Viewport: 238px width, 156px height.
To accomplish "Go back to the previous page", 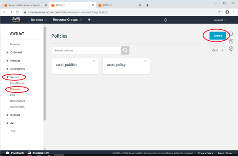I will pyautogui.click(x=5, y=12).
